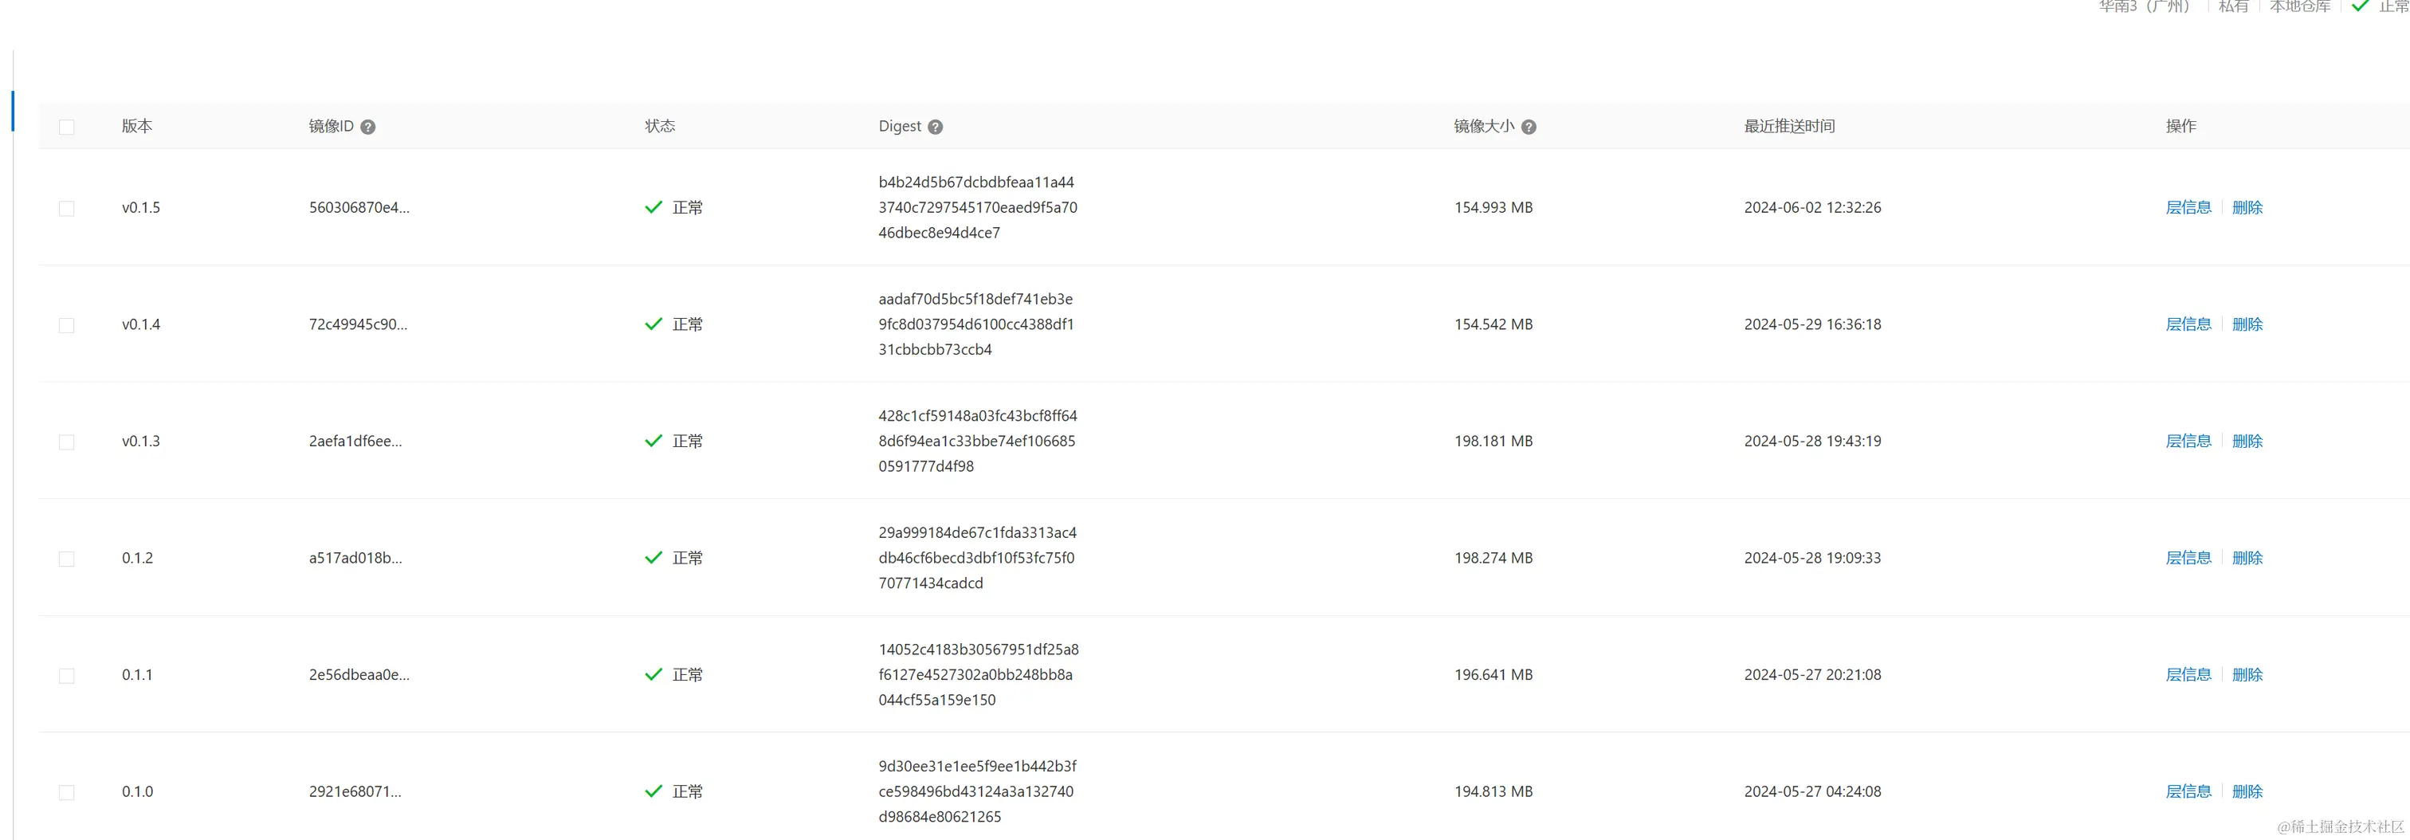Click the green status checkmark for v0.1.5
Screen dimensions: 2410x840
[x=653, y=208]
